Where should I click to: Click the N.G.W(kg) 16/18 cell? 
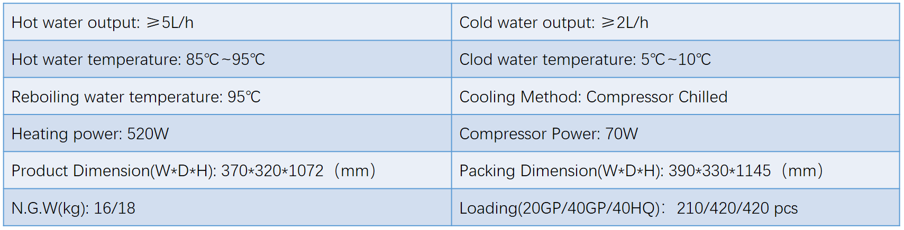227,208
